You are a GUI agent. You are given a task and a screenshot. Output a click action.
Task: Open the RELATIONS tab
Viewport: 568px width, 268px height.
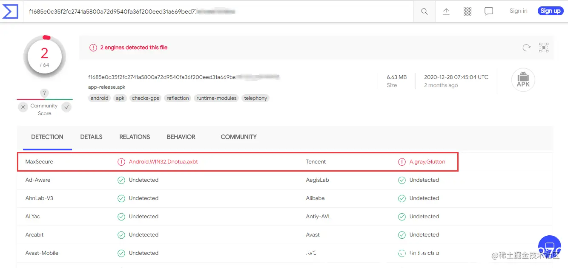click(x=135, y=137)
